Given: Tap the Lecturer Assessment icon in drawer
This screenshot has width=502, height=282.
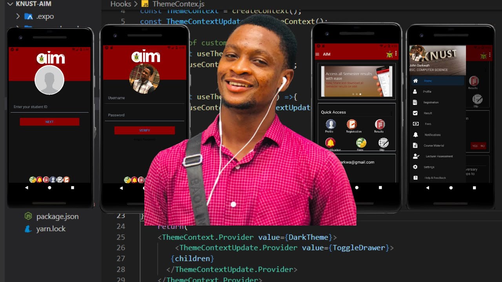Looking at the screenshot, I should 416,156.
